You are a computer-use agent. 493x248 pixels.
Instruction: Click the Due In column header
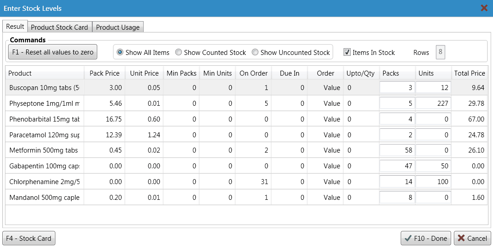[289, 73]
